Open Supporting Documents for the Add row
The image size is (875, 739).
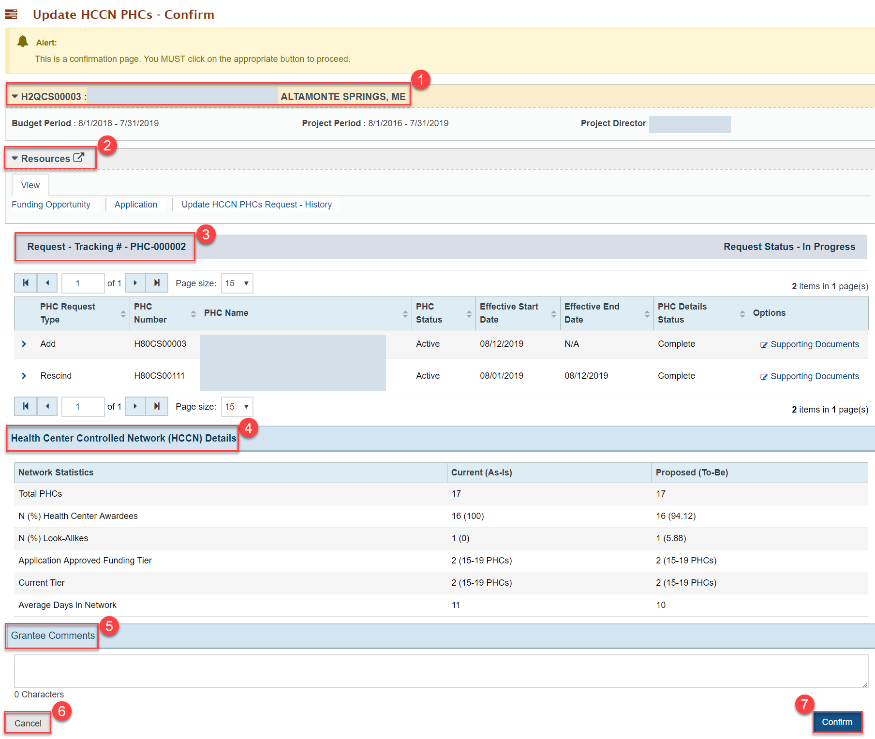tap(810, 344)
